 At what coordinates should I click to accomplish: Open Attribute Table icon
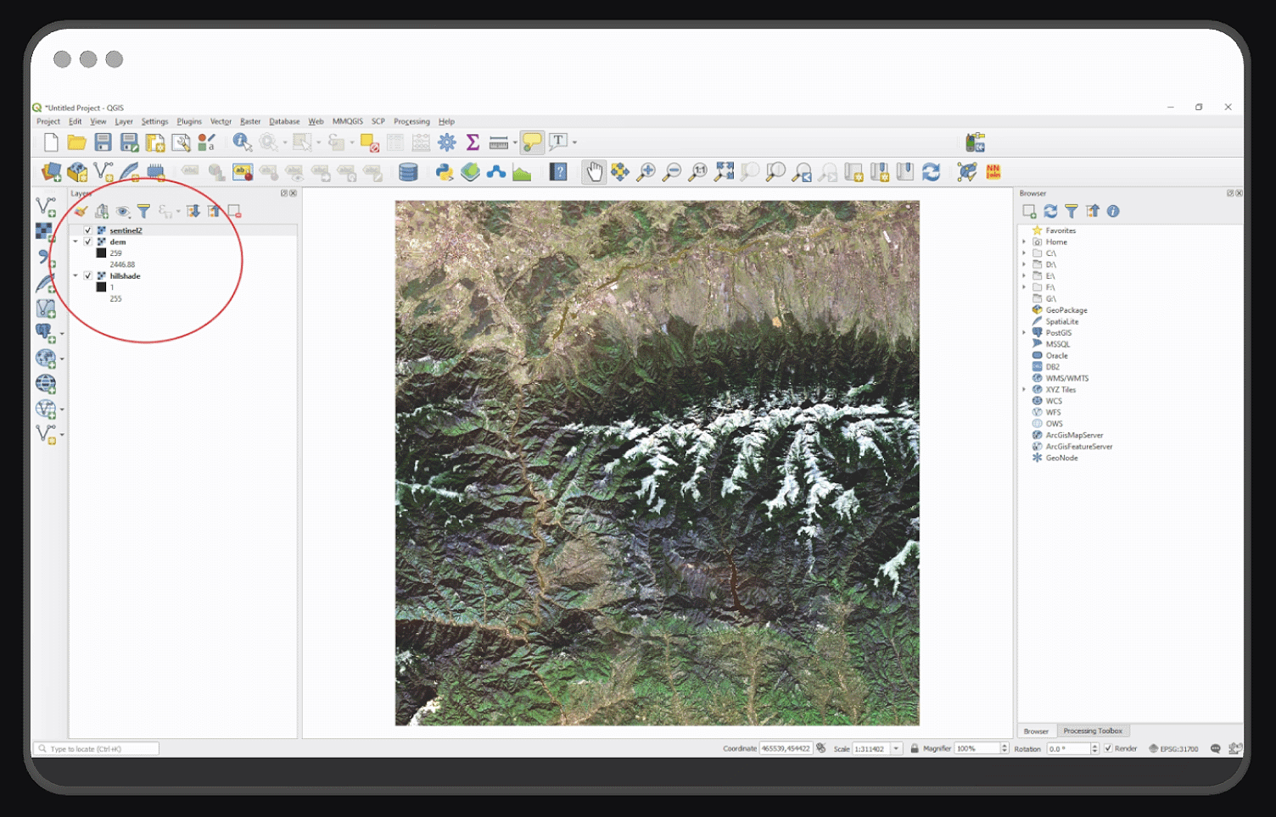[x=394, y=142]
